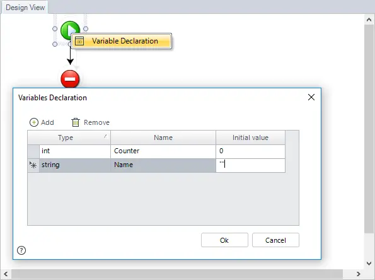Click the vertical scrollbar down arrow
Viewport: 375px width, 280px height.
point(369,263)
